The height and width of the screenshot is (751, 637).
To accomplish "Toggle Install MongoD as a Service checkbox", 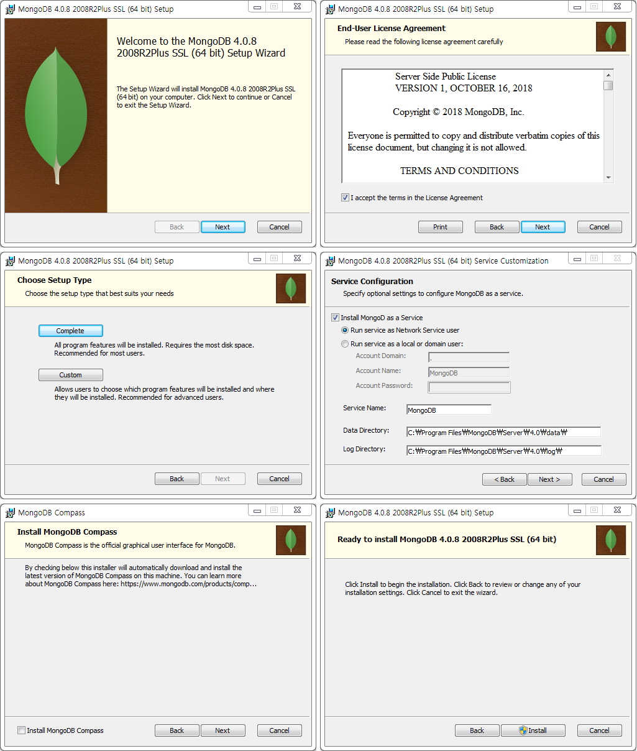I will click(x=335, y=318).
